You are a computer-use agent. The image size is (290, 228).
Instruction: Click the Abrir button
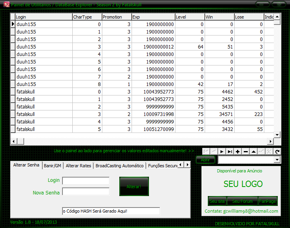click(205, 160)
